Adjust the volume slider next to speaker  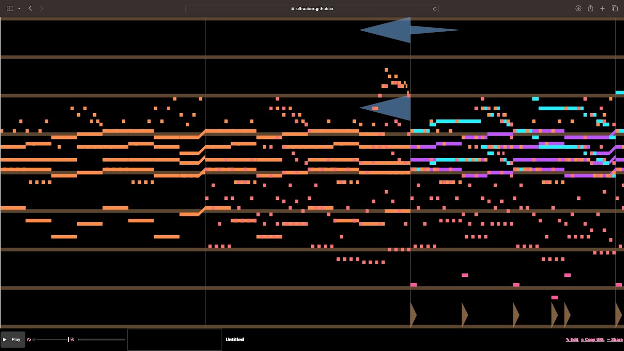53,339
